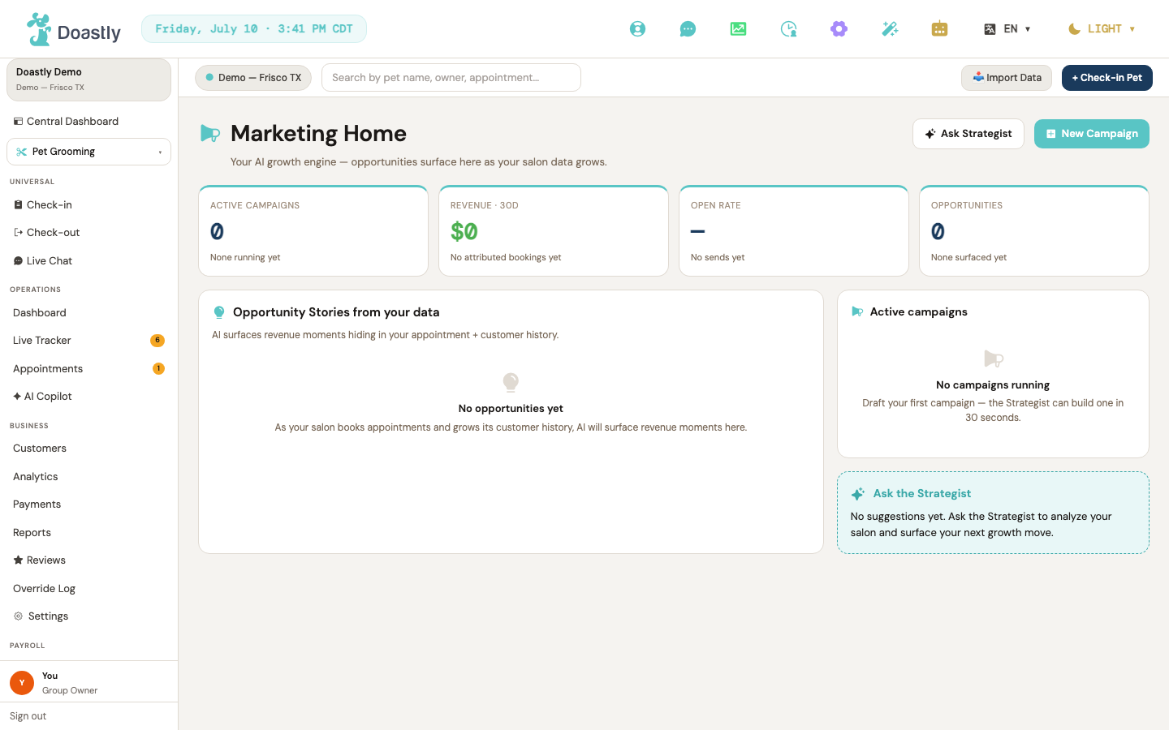Click the grey megaphone empty-state icon

(994, 359)
